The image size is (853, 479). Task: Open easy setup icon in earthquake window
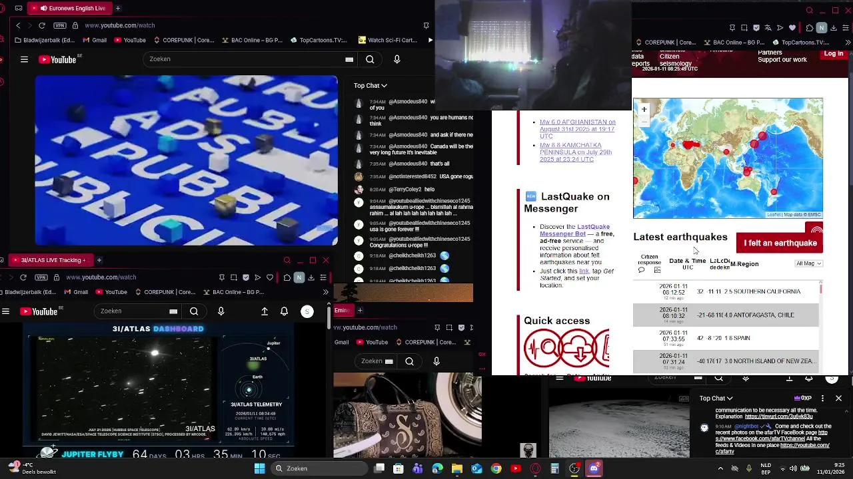(x=846, y=28)
